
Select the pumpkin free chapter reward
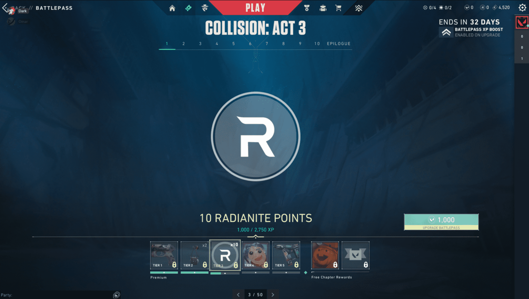[325, 255]
